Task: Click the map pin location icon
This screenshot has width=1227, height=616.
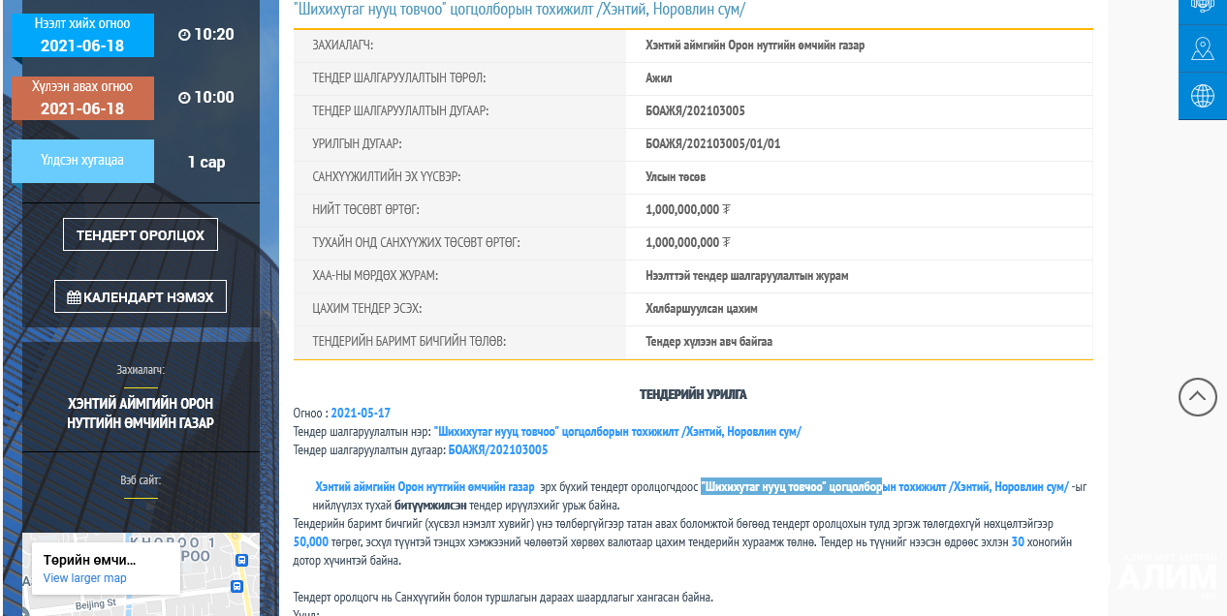Action: pyautogui.click(x=1203, y=48)
